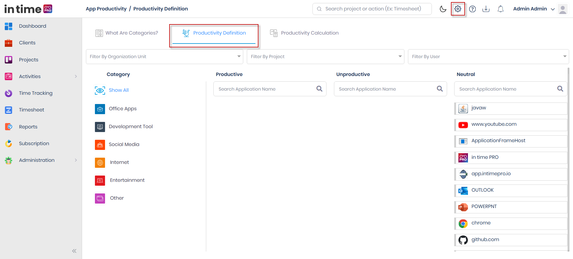The height and width of the screenshot is (259, 573).
Task: Switch to Productivity Calculation tab
Action: point(304,33)
